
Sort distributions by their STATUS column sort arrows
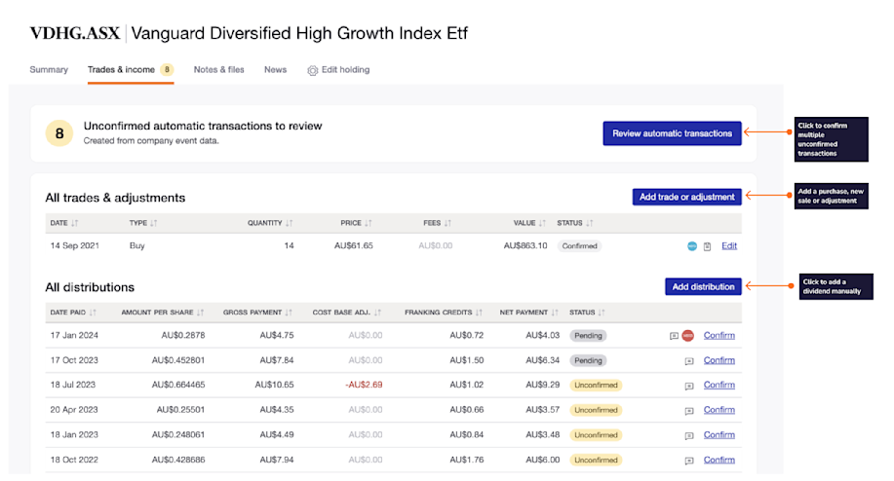602,313
